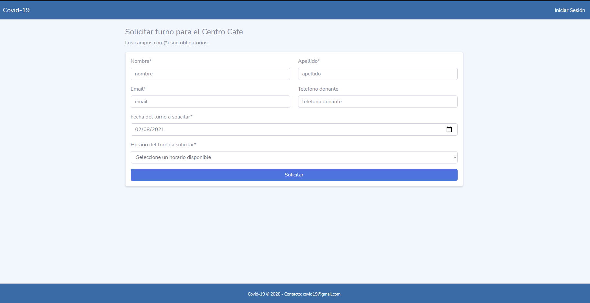The height and width of the screenshot is (303, 590).
Task: Click into the Email input field
Action: [210, 102]
